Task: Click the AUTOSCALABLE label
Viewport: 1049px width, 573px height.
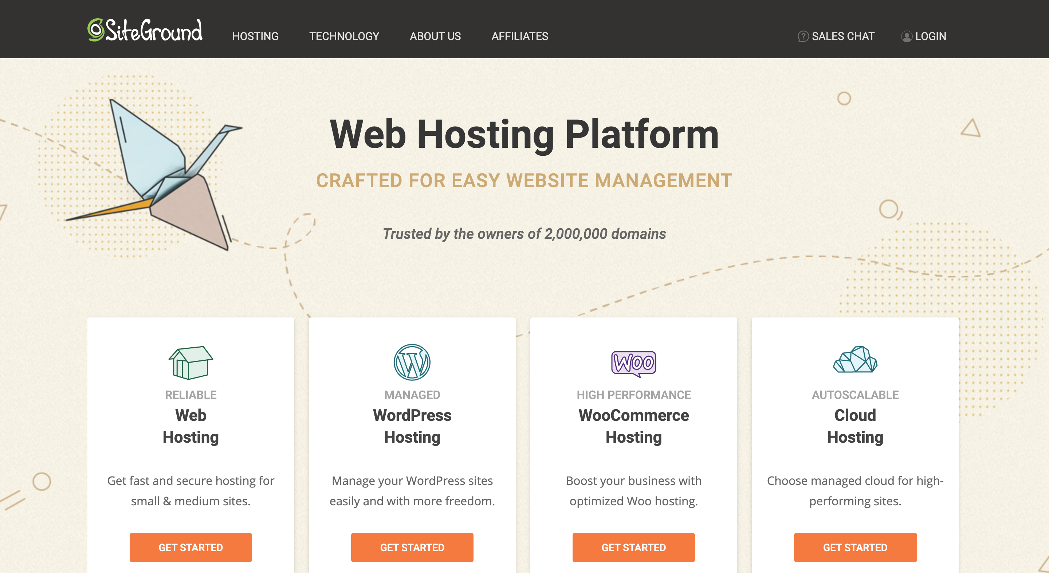Action: click(x=855, y=395)
